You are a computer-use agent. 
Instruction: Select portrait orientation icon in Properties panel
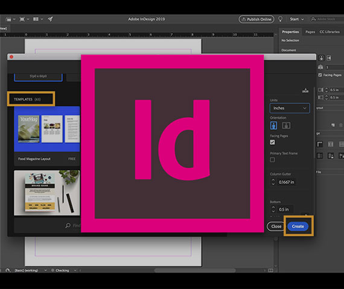pos(322,58)
